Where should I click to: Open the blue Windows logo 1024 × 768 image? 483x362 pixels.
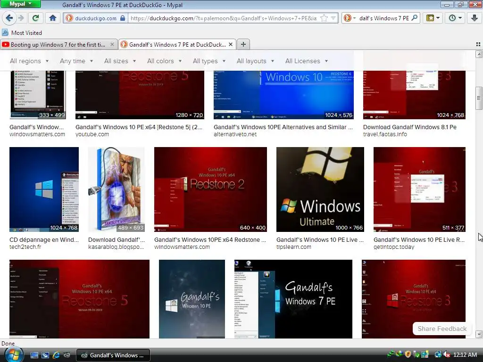[x=44, y=189]
